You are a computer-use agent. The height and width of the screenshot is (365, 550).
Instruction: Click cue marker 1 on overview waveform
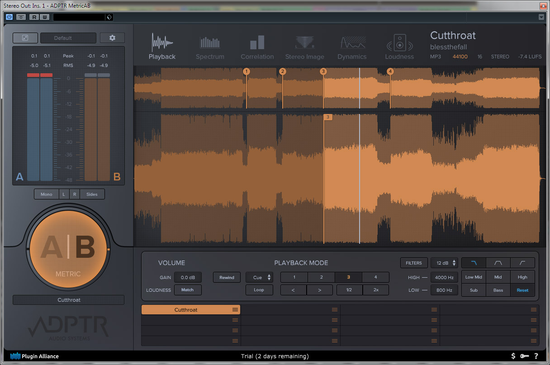[x=246, y=71]
